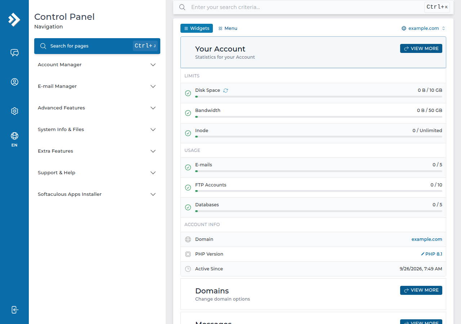Switch to the Menu view tab
The image size is (461, 324).
click(228, 28)
